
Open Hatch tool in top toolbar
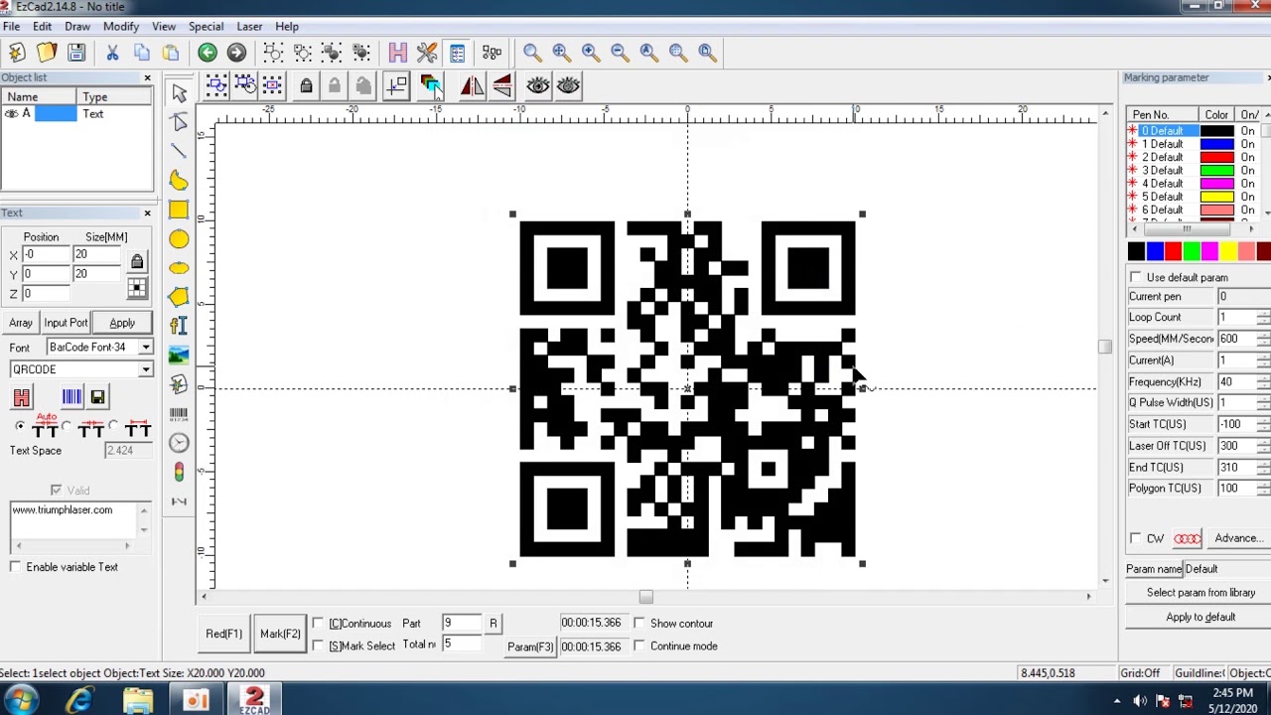pyautogui.click(x=397, y=53)
